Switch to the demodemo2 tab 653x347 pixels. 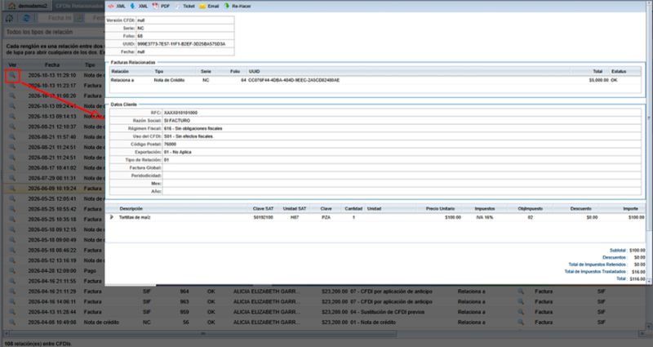tap(28, 7)
